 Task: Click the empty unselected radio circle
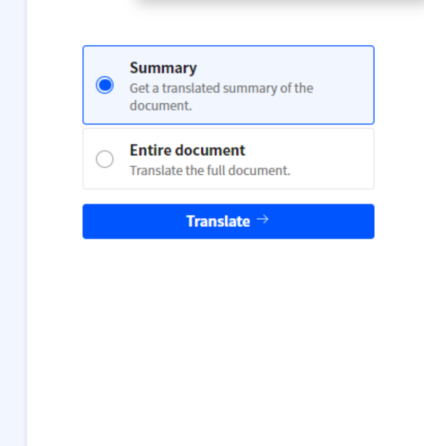click(104, 159)
